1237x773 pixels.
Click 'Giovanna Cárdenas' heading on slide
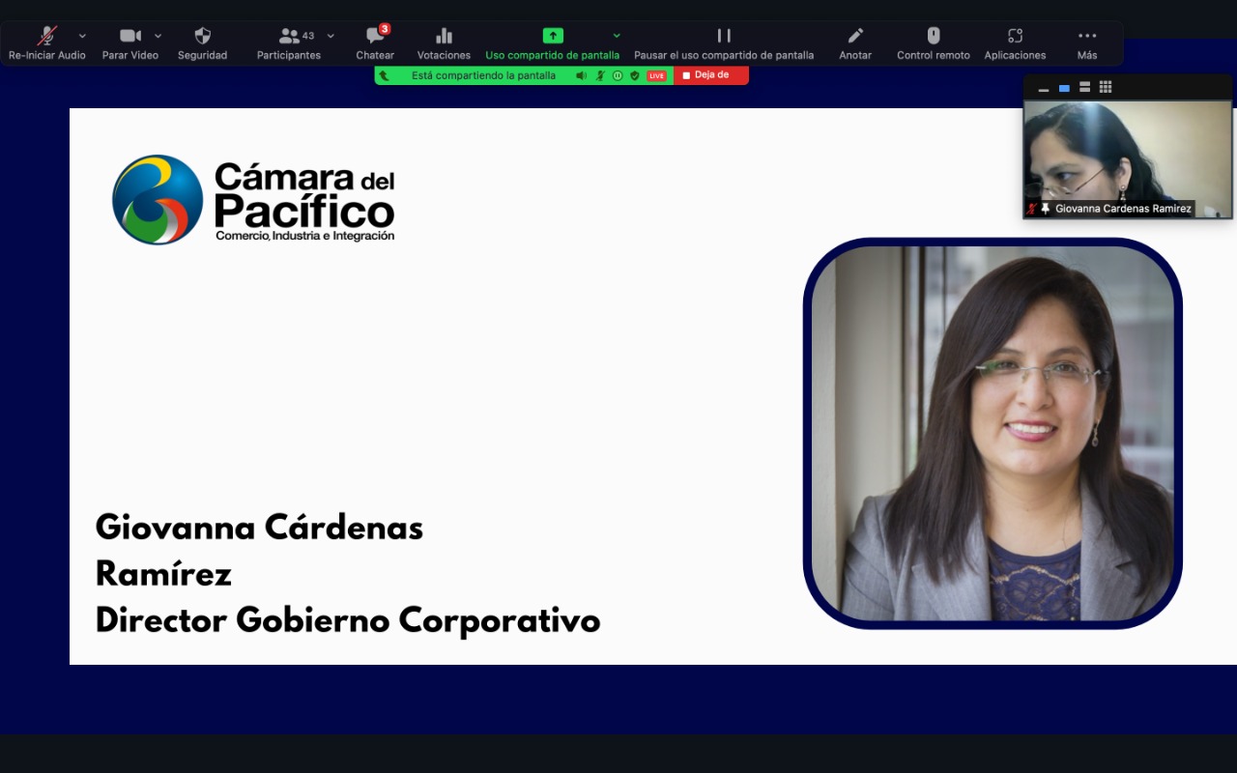click(x=259, y=528)
